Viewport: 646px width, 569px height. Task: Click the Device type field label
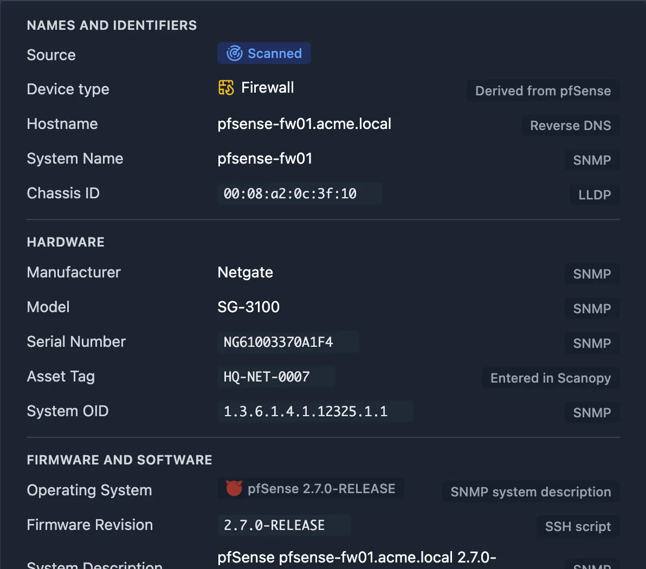point(68,89)
